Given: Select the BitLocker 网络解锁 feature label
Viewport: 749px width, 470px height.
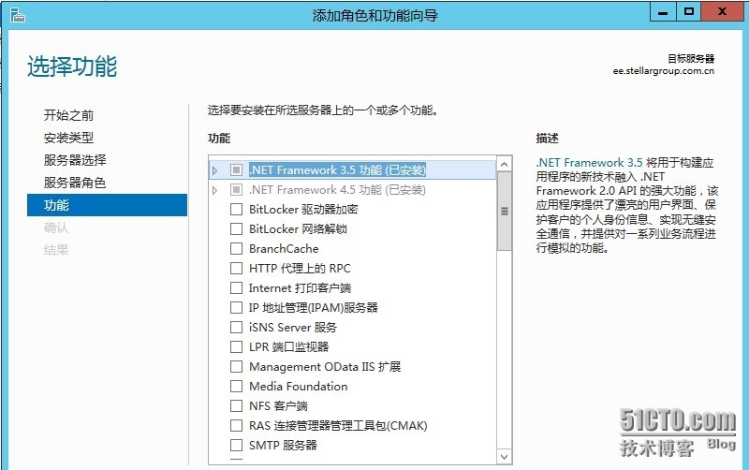Looking at the screenshot, I should pyautogui.click(x=298, y=228).
